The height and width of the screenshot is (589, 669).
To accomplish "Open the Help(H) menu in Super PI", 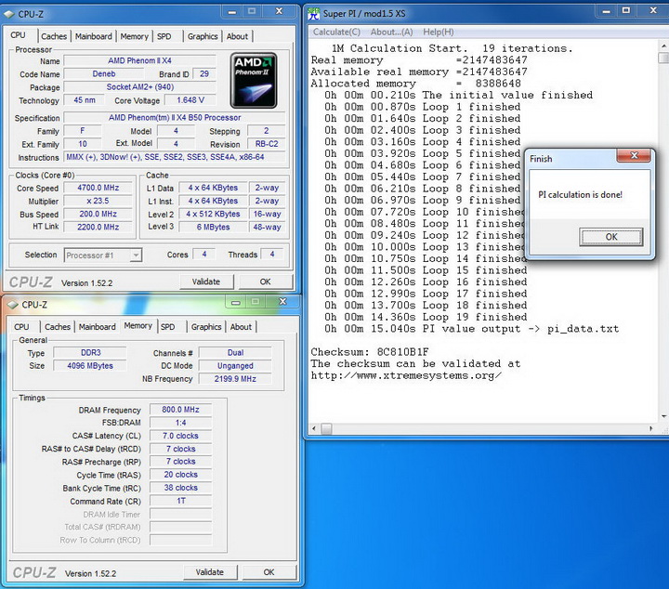I will coord(438,32).
